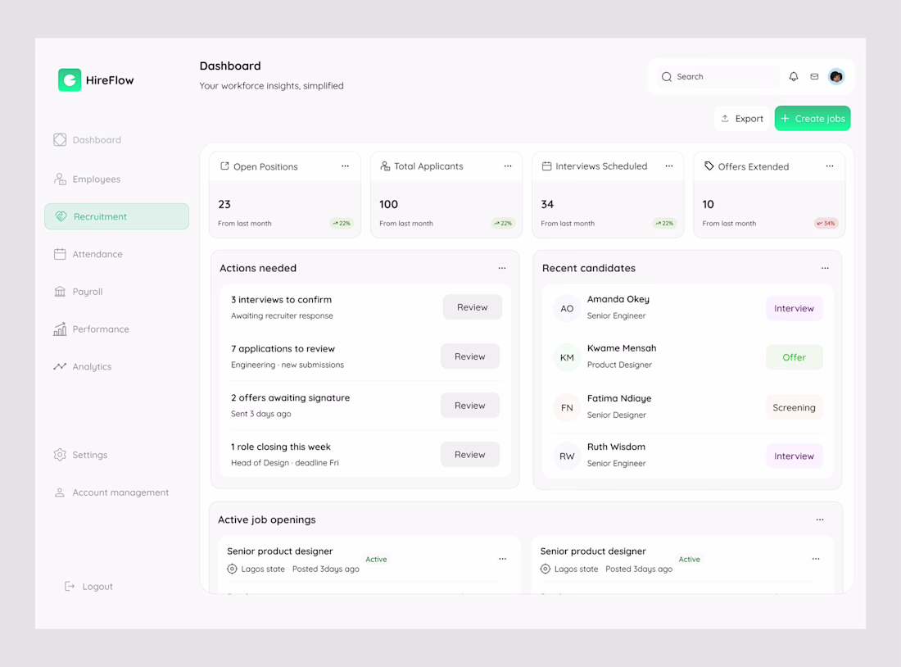The height and width of the screenshot is (667, 901).
Task: Click inside the Search input field
Action: point(718,76)
